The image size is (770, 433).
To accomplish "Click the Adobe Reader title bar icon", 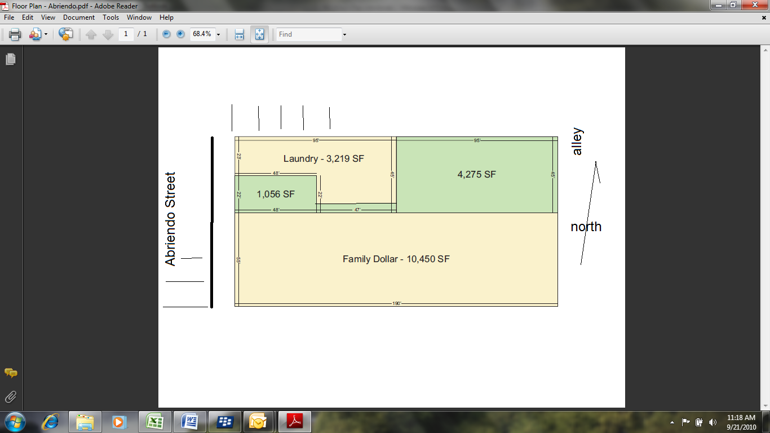I will click(x=5, y=6).
